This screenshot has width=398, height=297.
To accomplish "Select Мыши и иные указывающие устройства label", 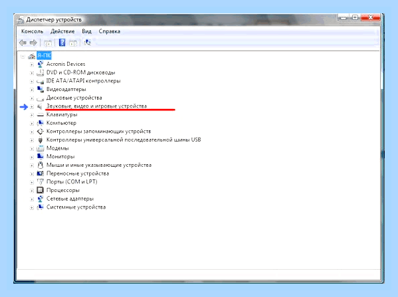I will tap(99, 165).
